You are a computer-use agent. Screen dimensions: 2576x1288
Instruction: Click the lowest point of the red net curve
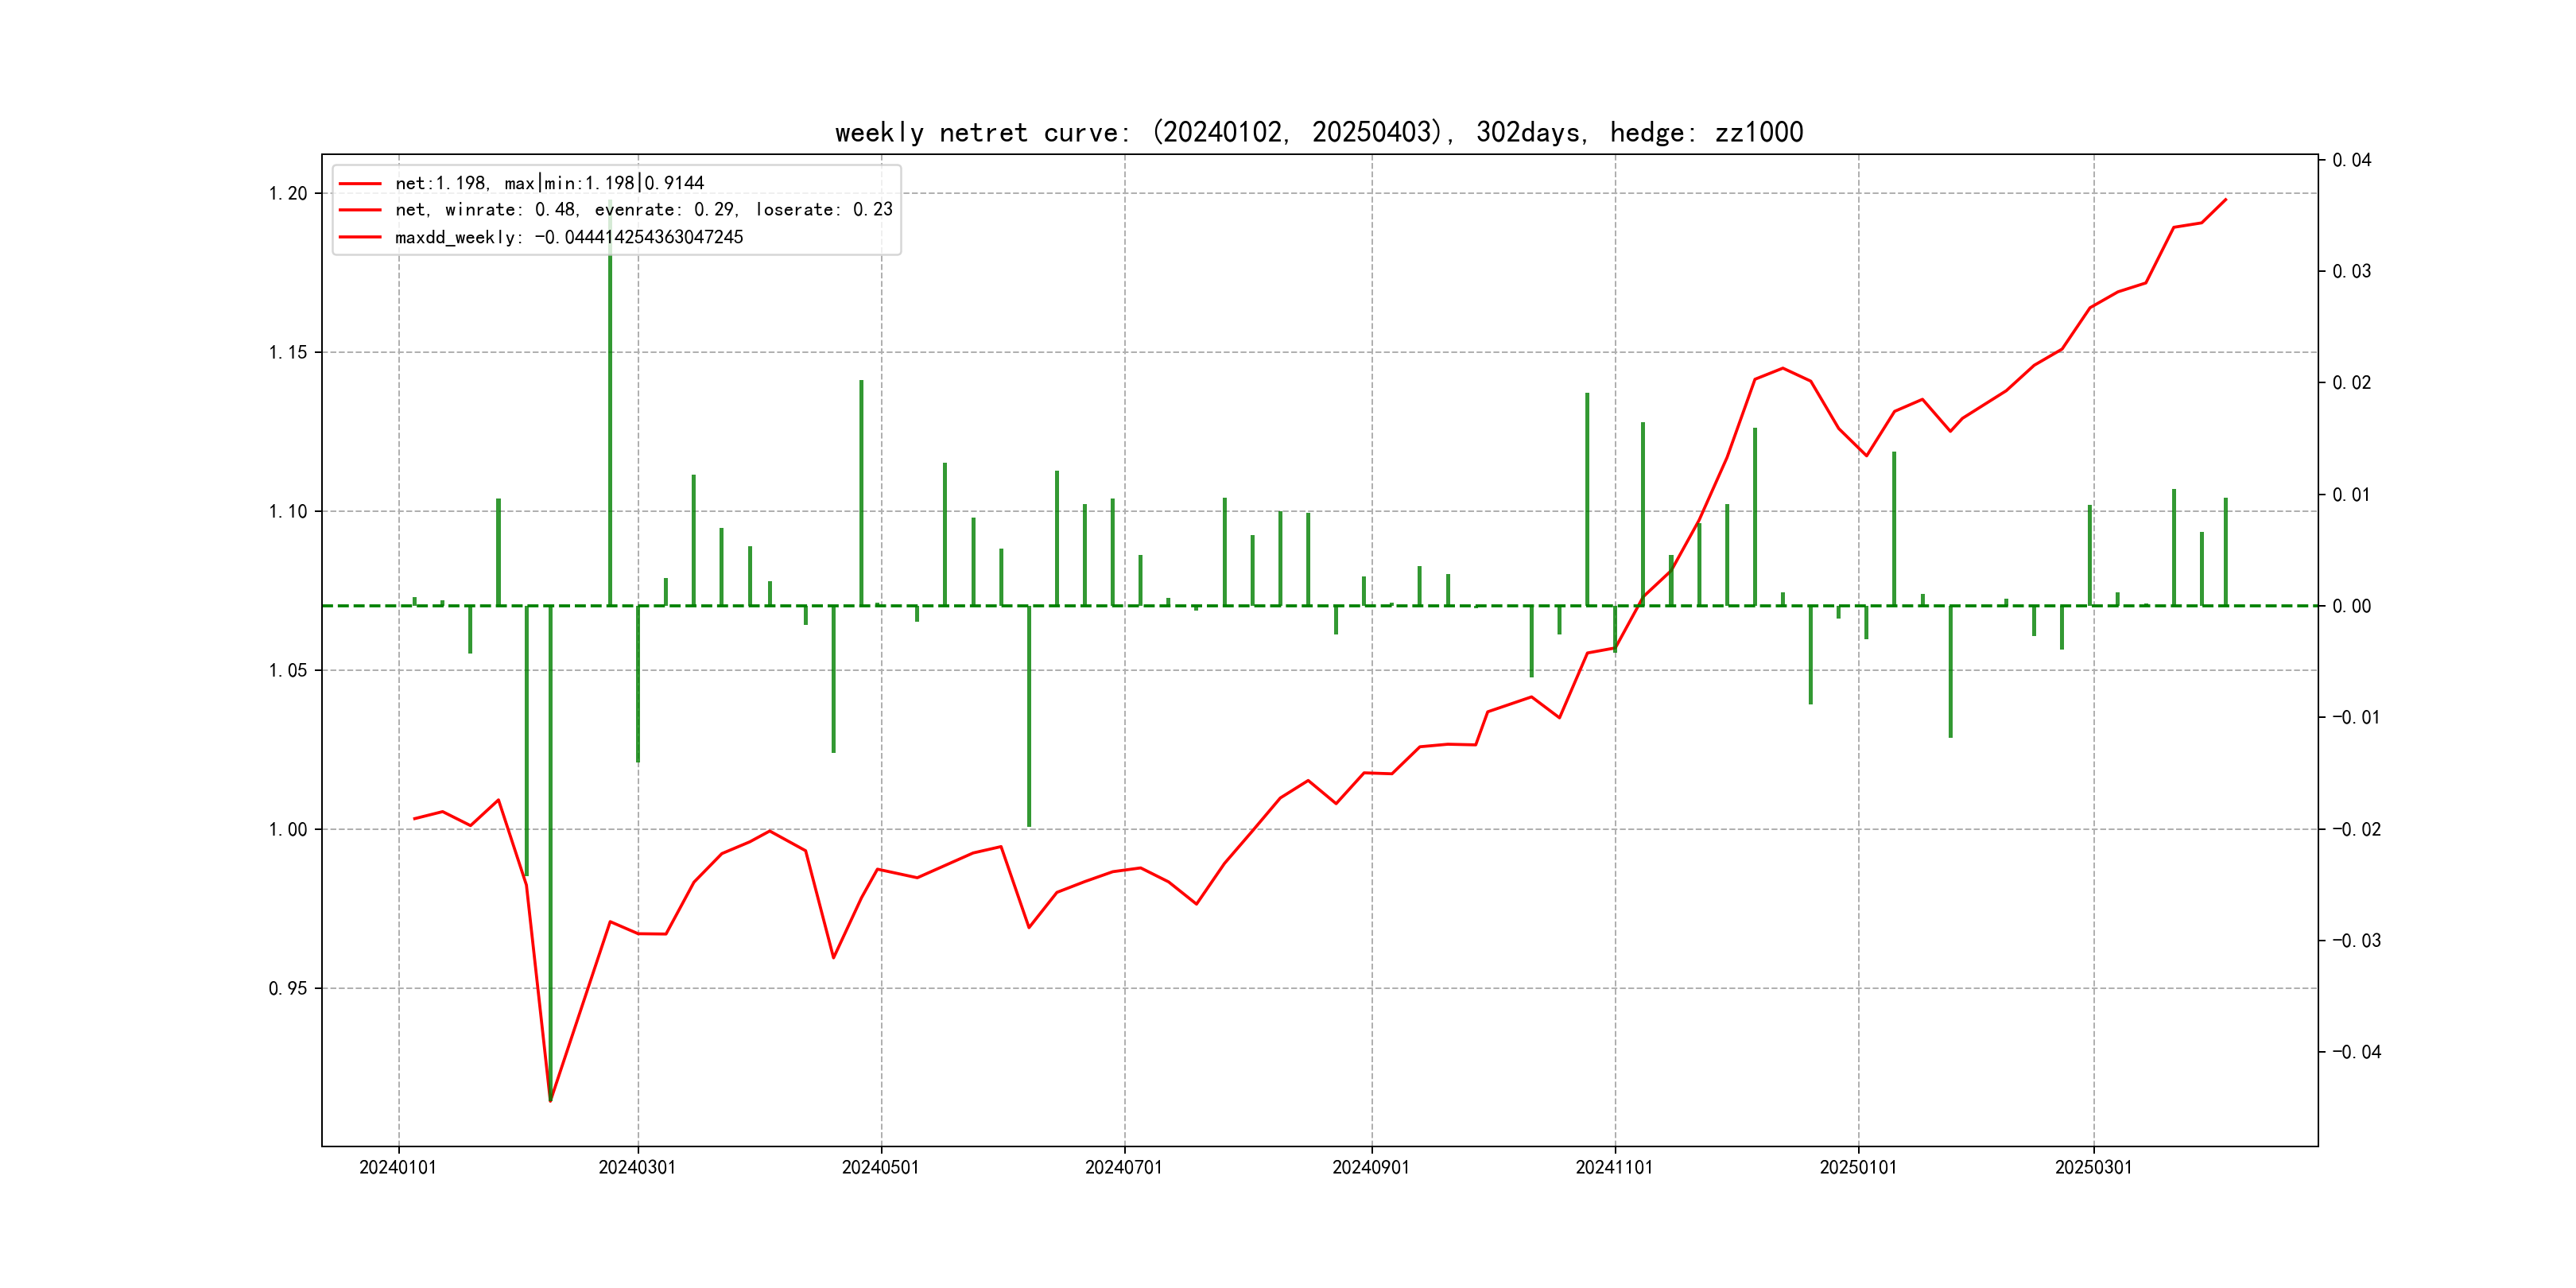(x=550, y=1101)
